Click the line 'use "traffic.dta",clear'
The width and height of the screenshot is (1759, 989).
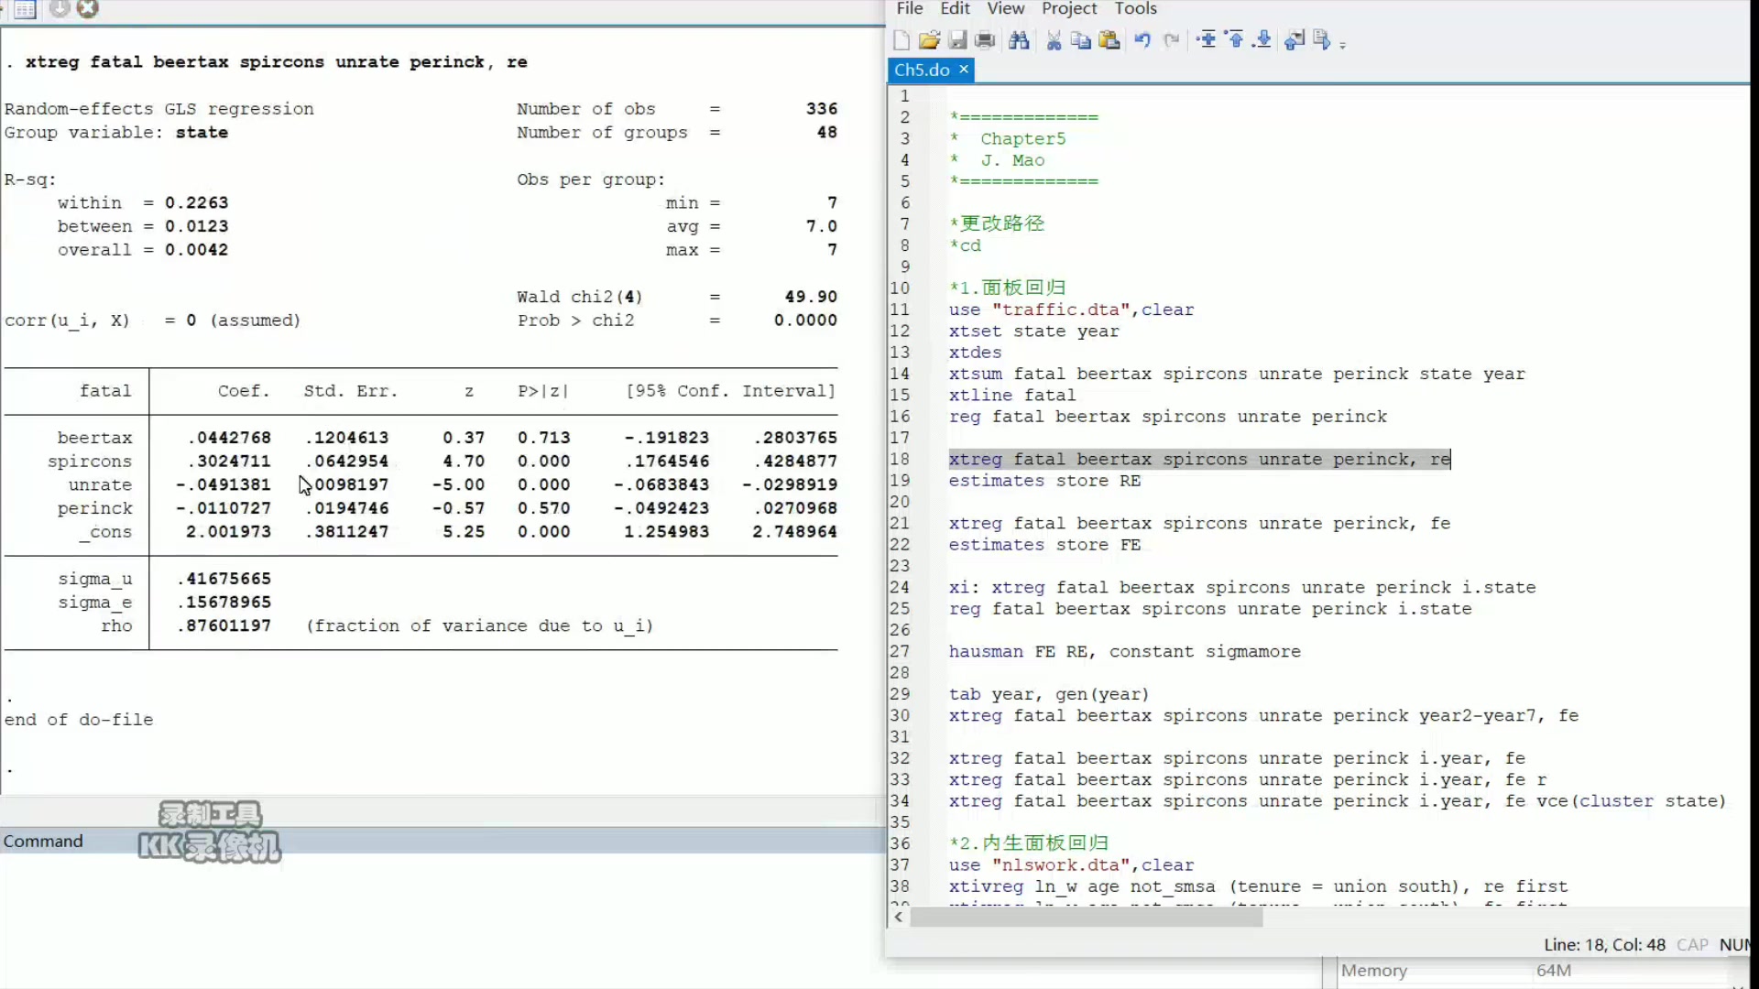[x=1071, y=310]
